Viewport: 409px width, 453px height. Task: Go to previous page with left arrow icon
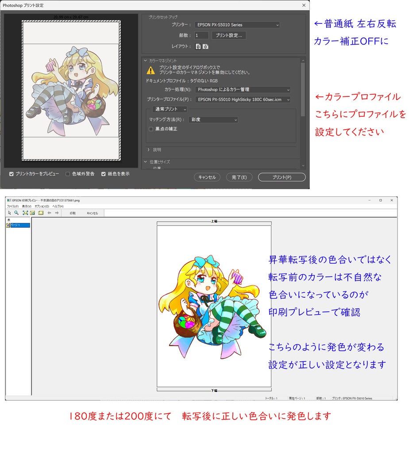point(50,213)
